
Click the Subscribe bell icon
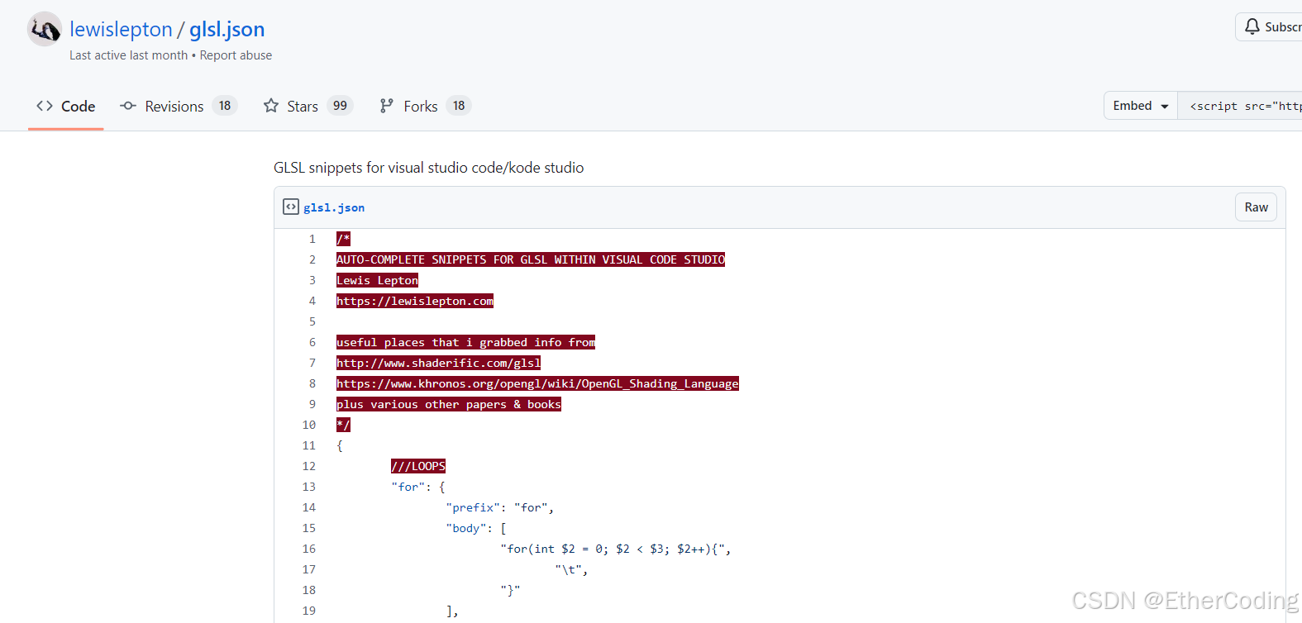point(1252,26)
